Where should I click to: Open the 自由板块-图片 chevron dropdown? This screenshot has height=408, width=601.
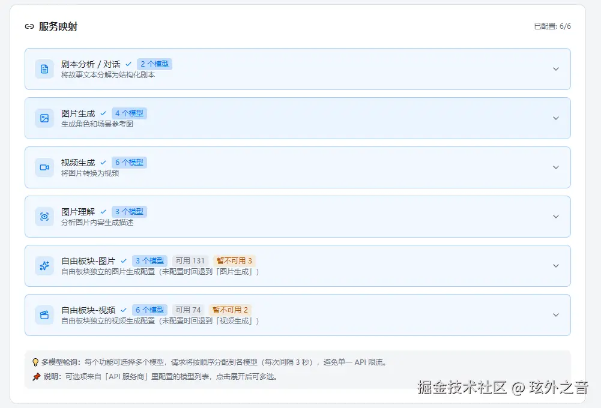click(x=556, y=265)
